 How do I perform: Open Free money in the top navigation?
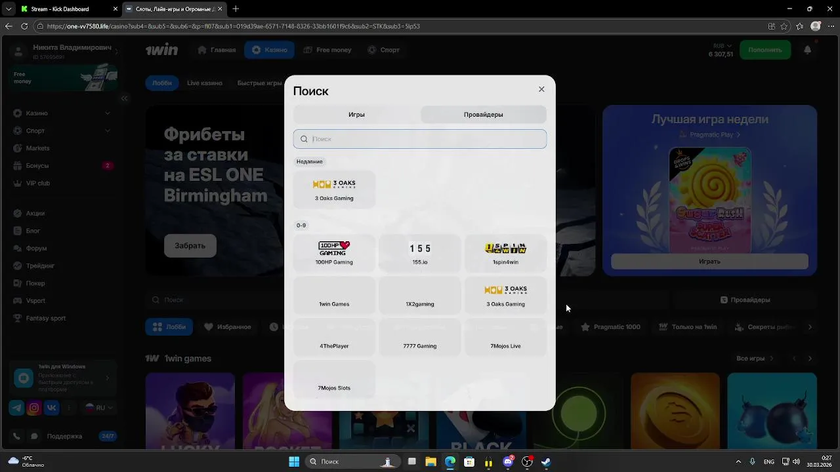tap(327, 50)
